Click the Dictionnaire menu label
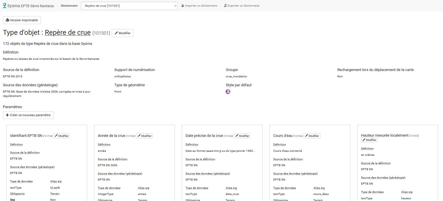Viewport: 443px width, 201px height. (x=69, y=6)
